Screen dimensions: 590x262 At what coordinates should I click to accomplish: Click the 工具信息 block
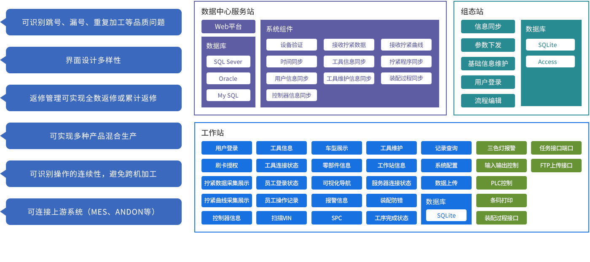click(x=282, y=148)
